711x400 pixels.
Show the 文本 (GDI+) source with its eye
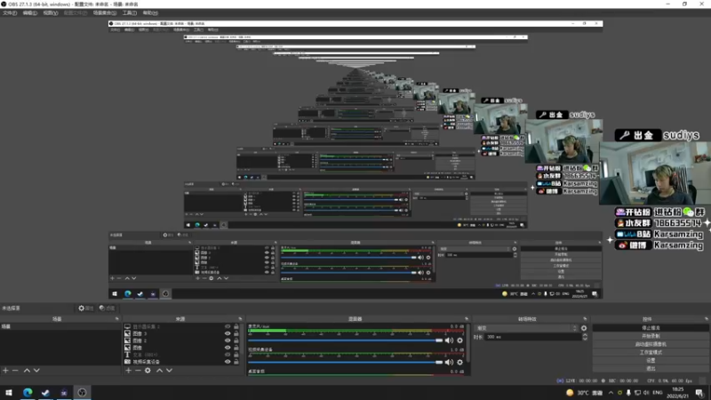pos(228,355)
